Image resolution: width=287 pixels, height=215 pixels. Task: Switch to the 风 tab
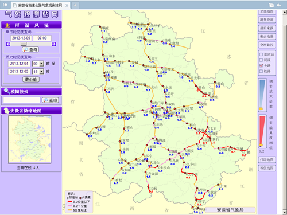37,25
